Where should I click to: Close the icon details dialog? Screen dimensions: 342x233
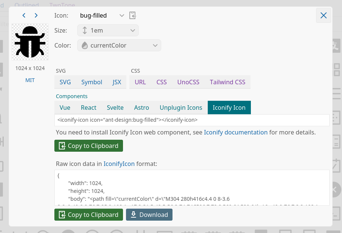point(323,15)
